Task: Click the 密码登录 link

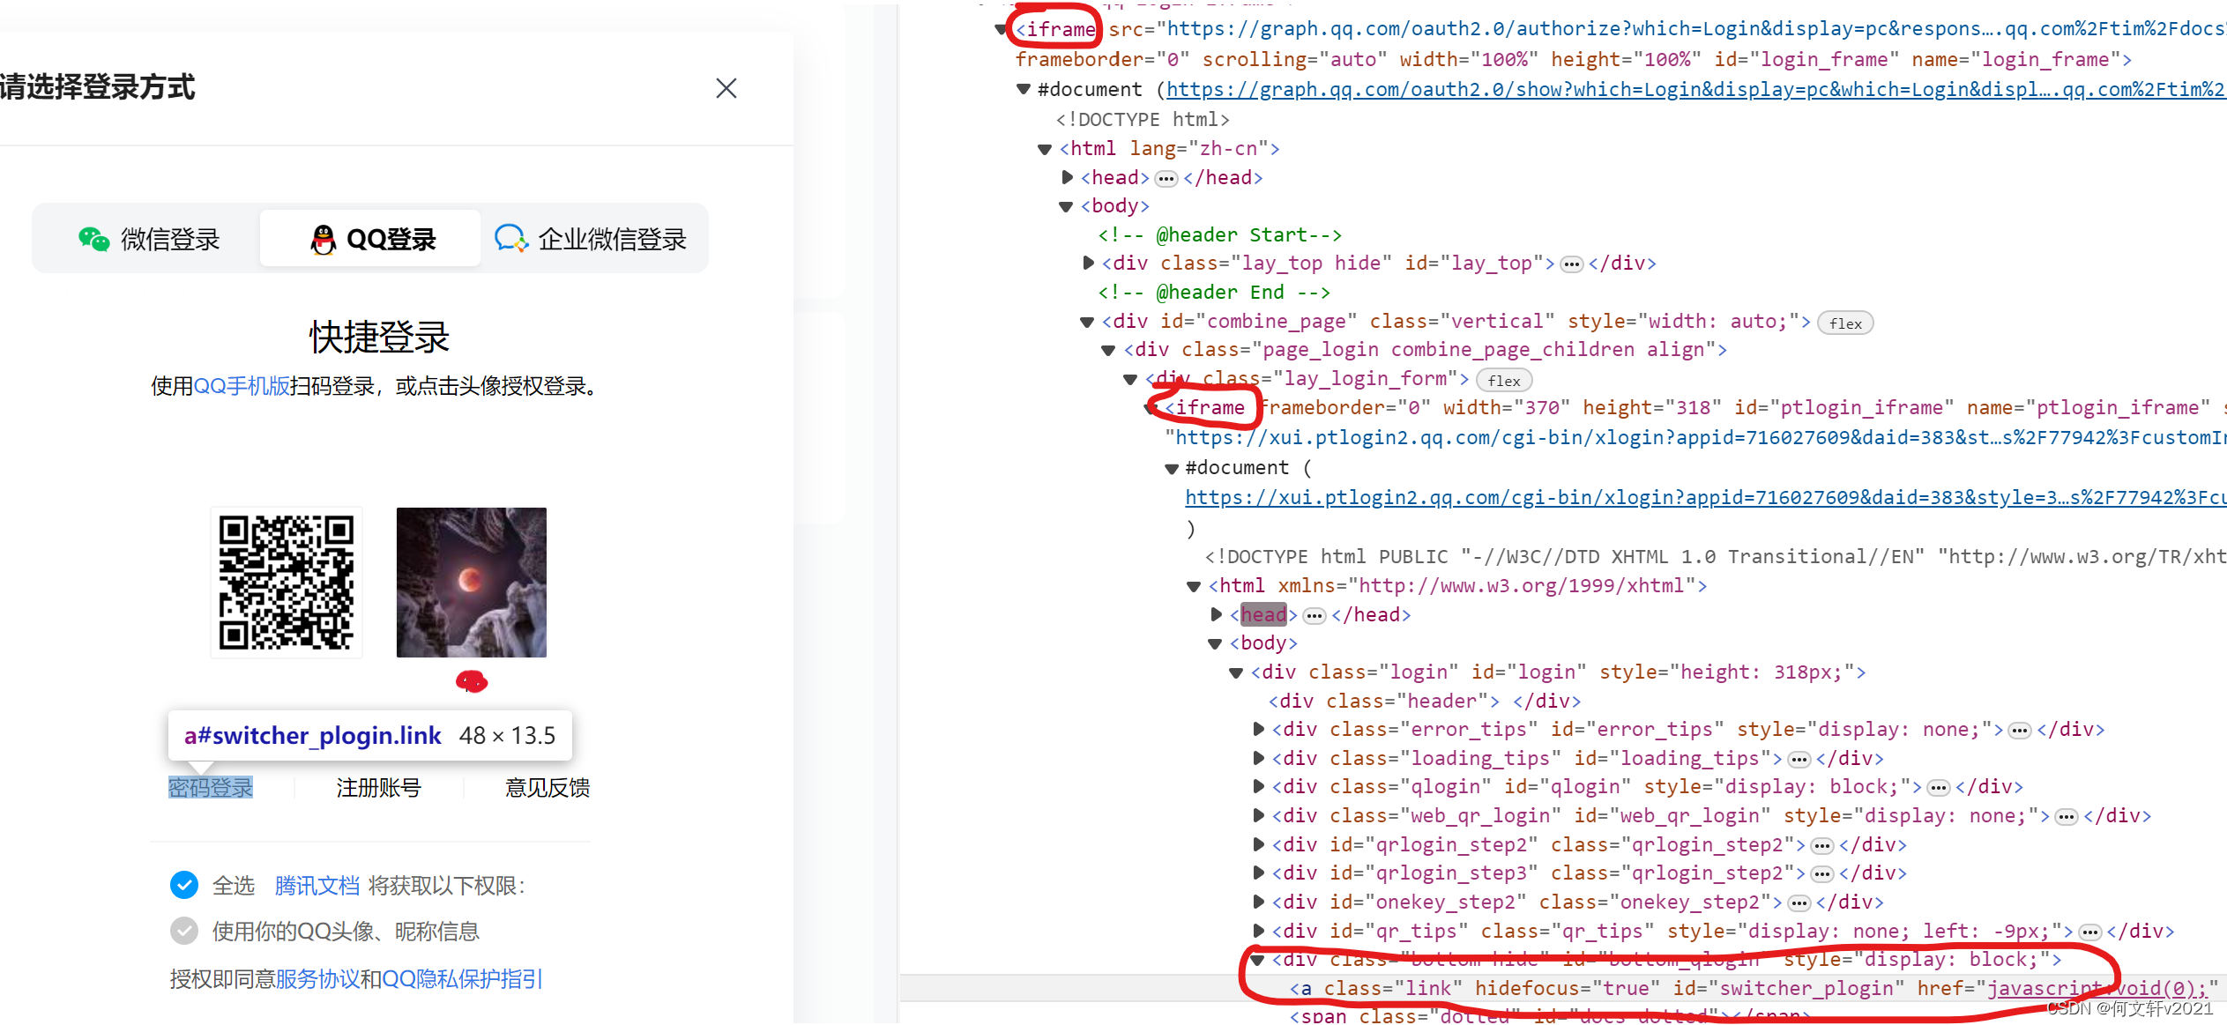Action: point(211,787)
